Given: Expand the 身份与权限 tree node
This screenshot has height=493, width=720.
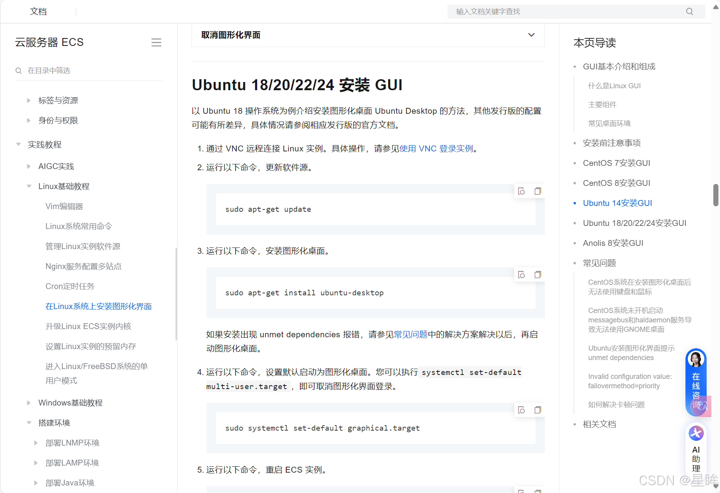Looking at the screenshot, I should click(x=29, y=120).
